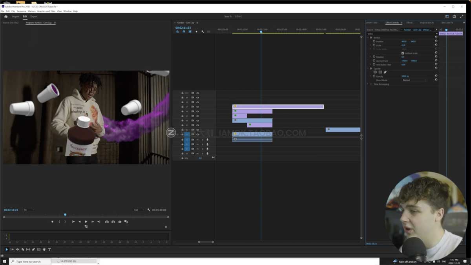The height and width of the screenshot is (265, 471).
Task: Select the Ripple Edit tool
Action: coord(17,249)
